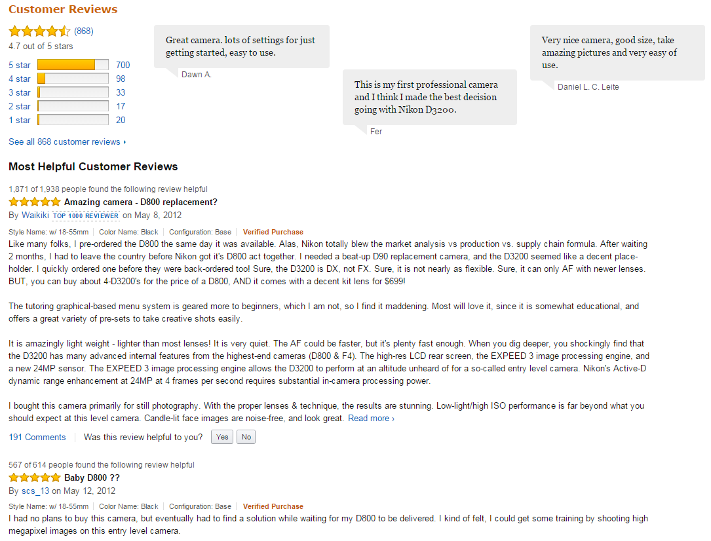711x541 pixels.
Task: Click Daniel L. C. Leite's review bubble
Action: click(617, 53)
